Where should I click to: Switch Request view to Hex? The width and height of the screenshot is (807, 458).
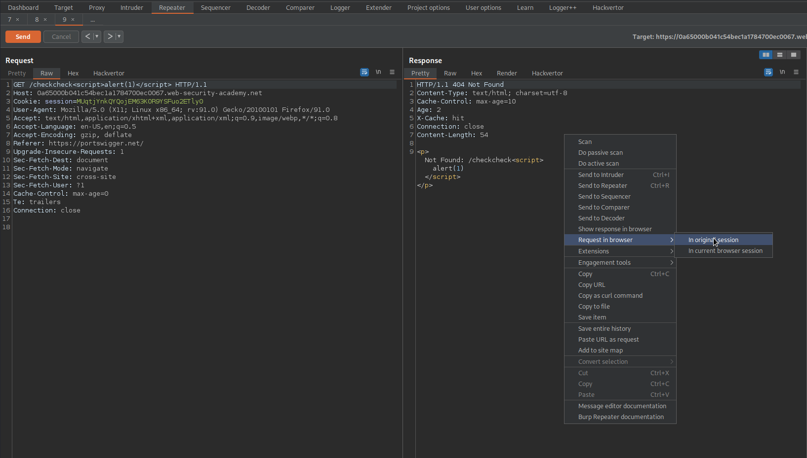coord(73,73)
